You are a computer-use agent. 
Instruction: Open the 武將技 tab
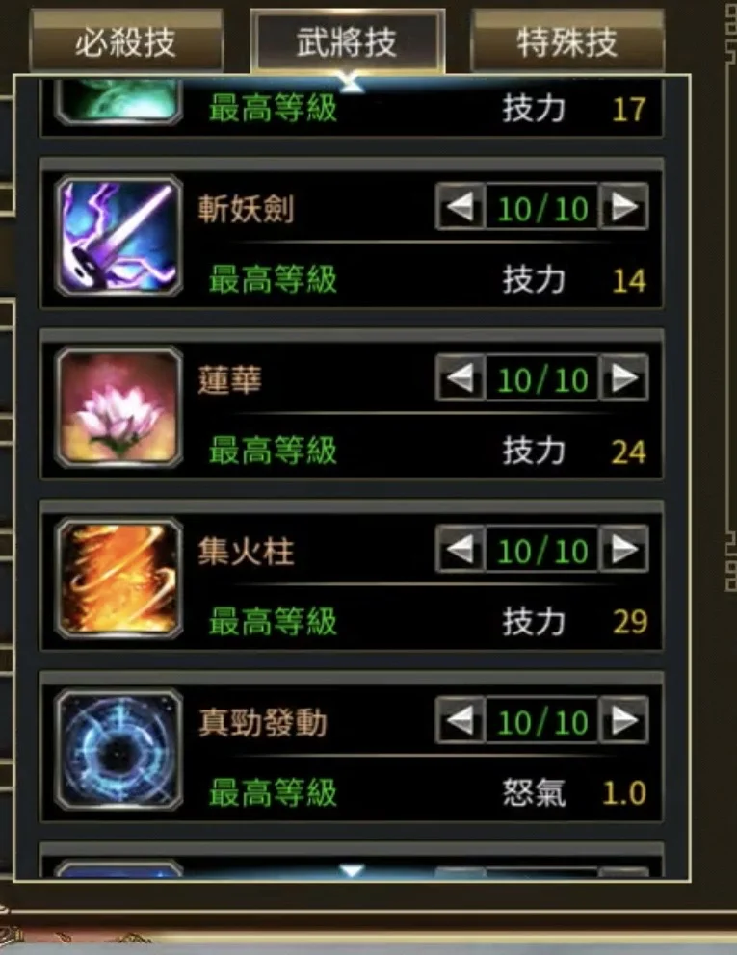pos(347,41)
